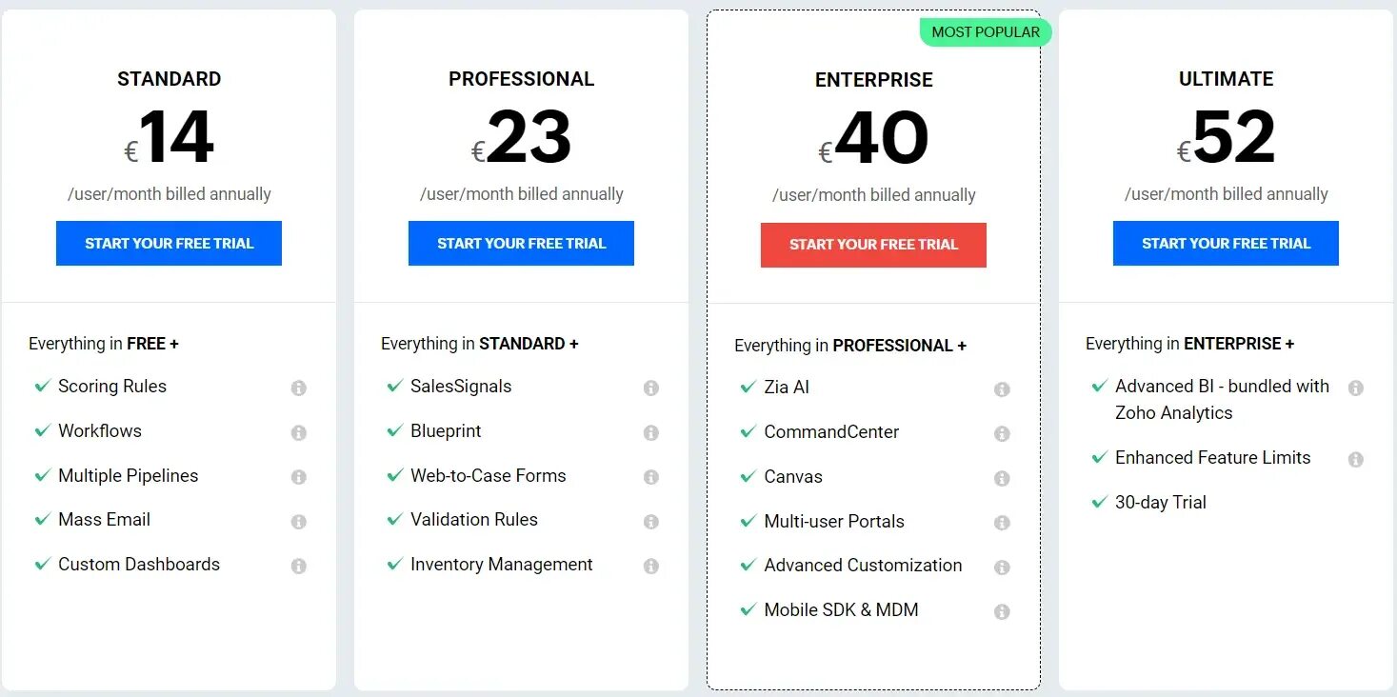
Task: Open info icon for Mobile SDK & MDM
Action: 1002,611
